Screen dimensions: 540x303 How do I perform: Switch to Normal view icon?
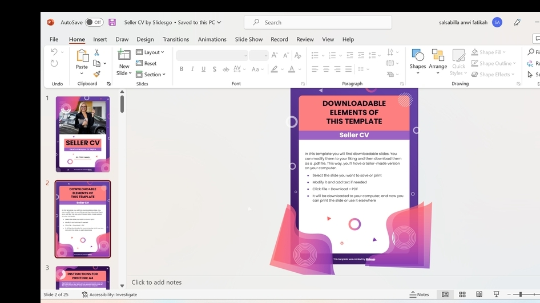445,294
